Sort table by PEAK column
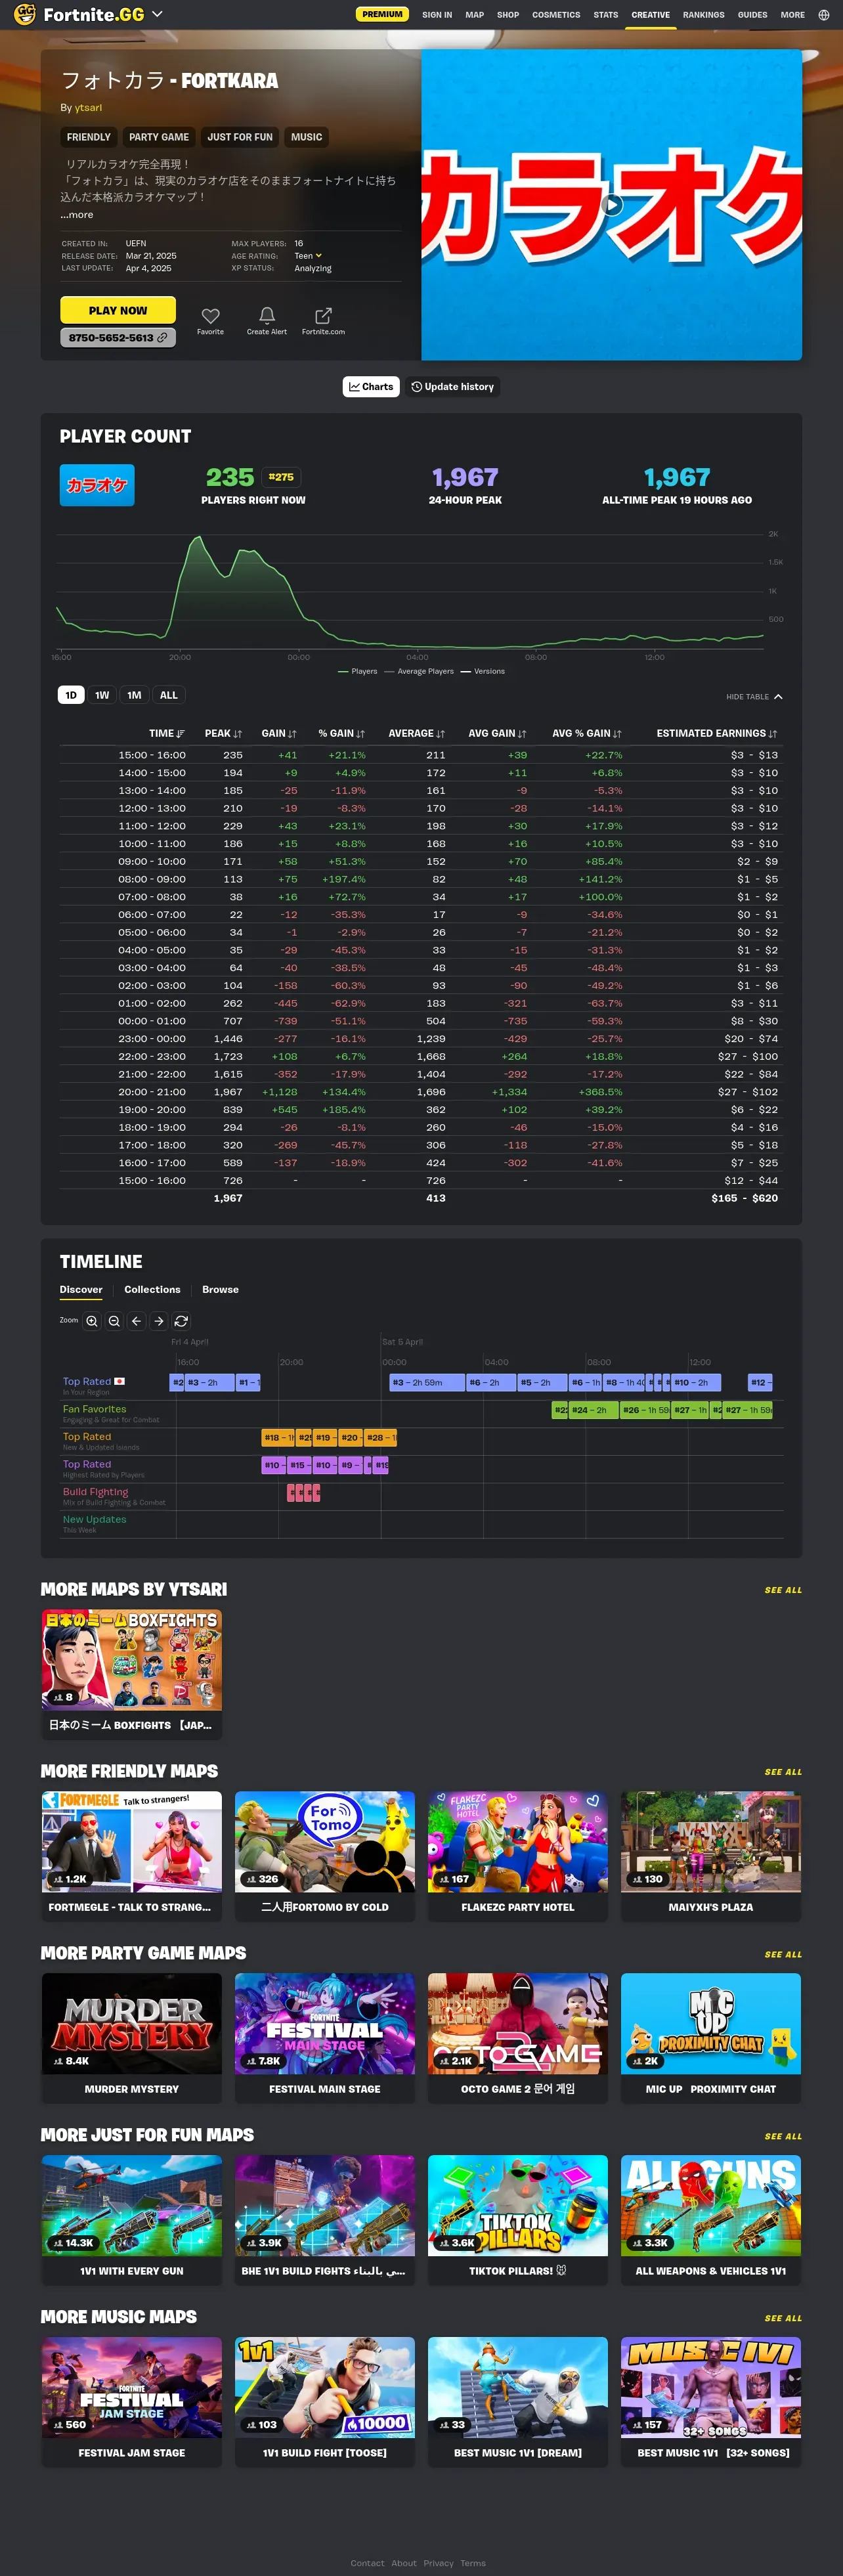843x2576 pixels. point(223,733)
